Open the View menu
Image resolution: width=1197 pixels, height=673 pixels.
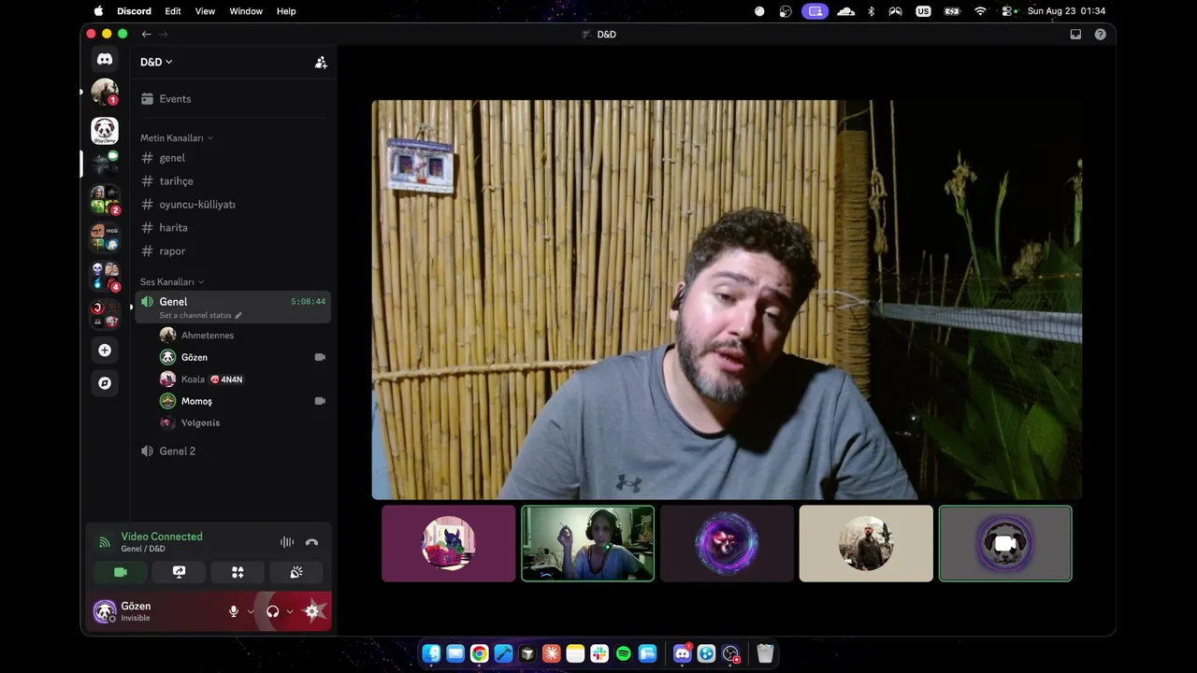205,11
